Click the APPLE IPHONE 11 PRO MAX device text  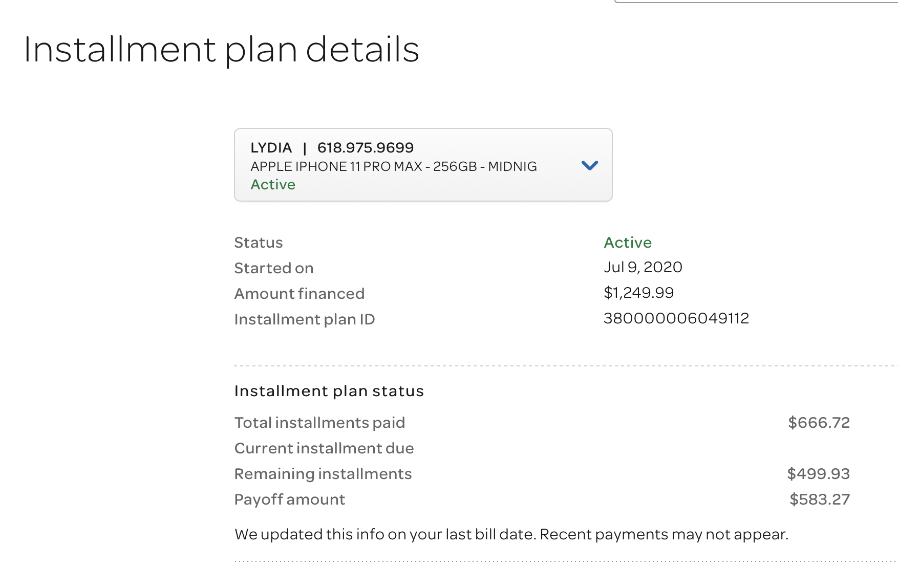coord(394,166)
